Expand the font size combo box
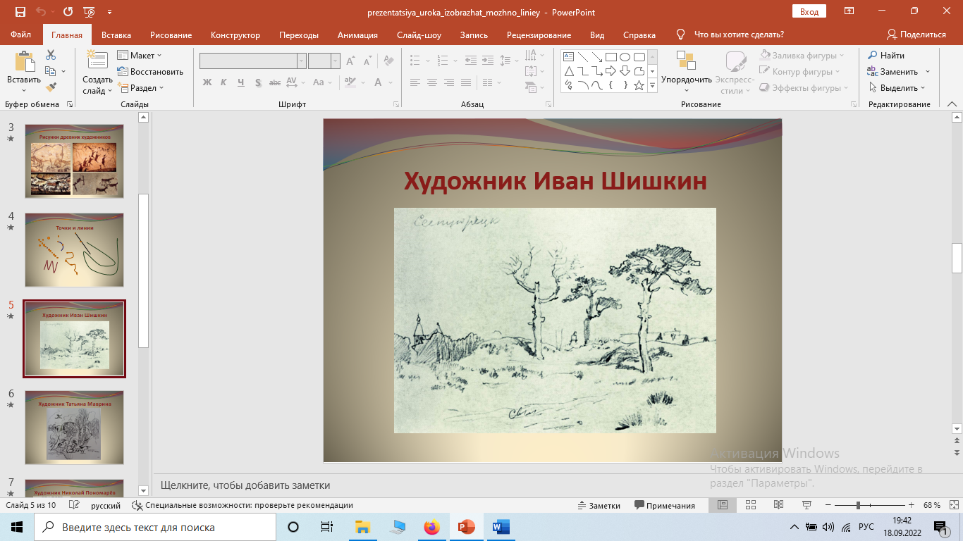The width and height of the screenshot is (963, 541). pos(336,61)
